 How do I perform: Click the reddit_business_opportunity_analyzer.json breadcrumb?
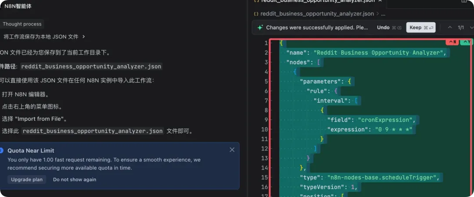tap(317, 14)
